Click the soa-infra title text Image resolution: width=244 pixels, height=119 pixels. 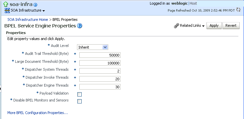click(x=21, y=5)
